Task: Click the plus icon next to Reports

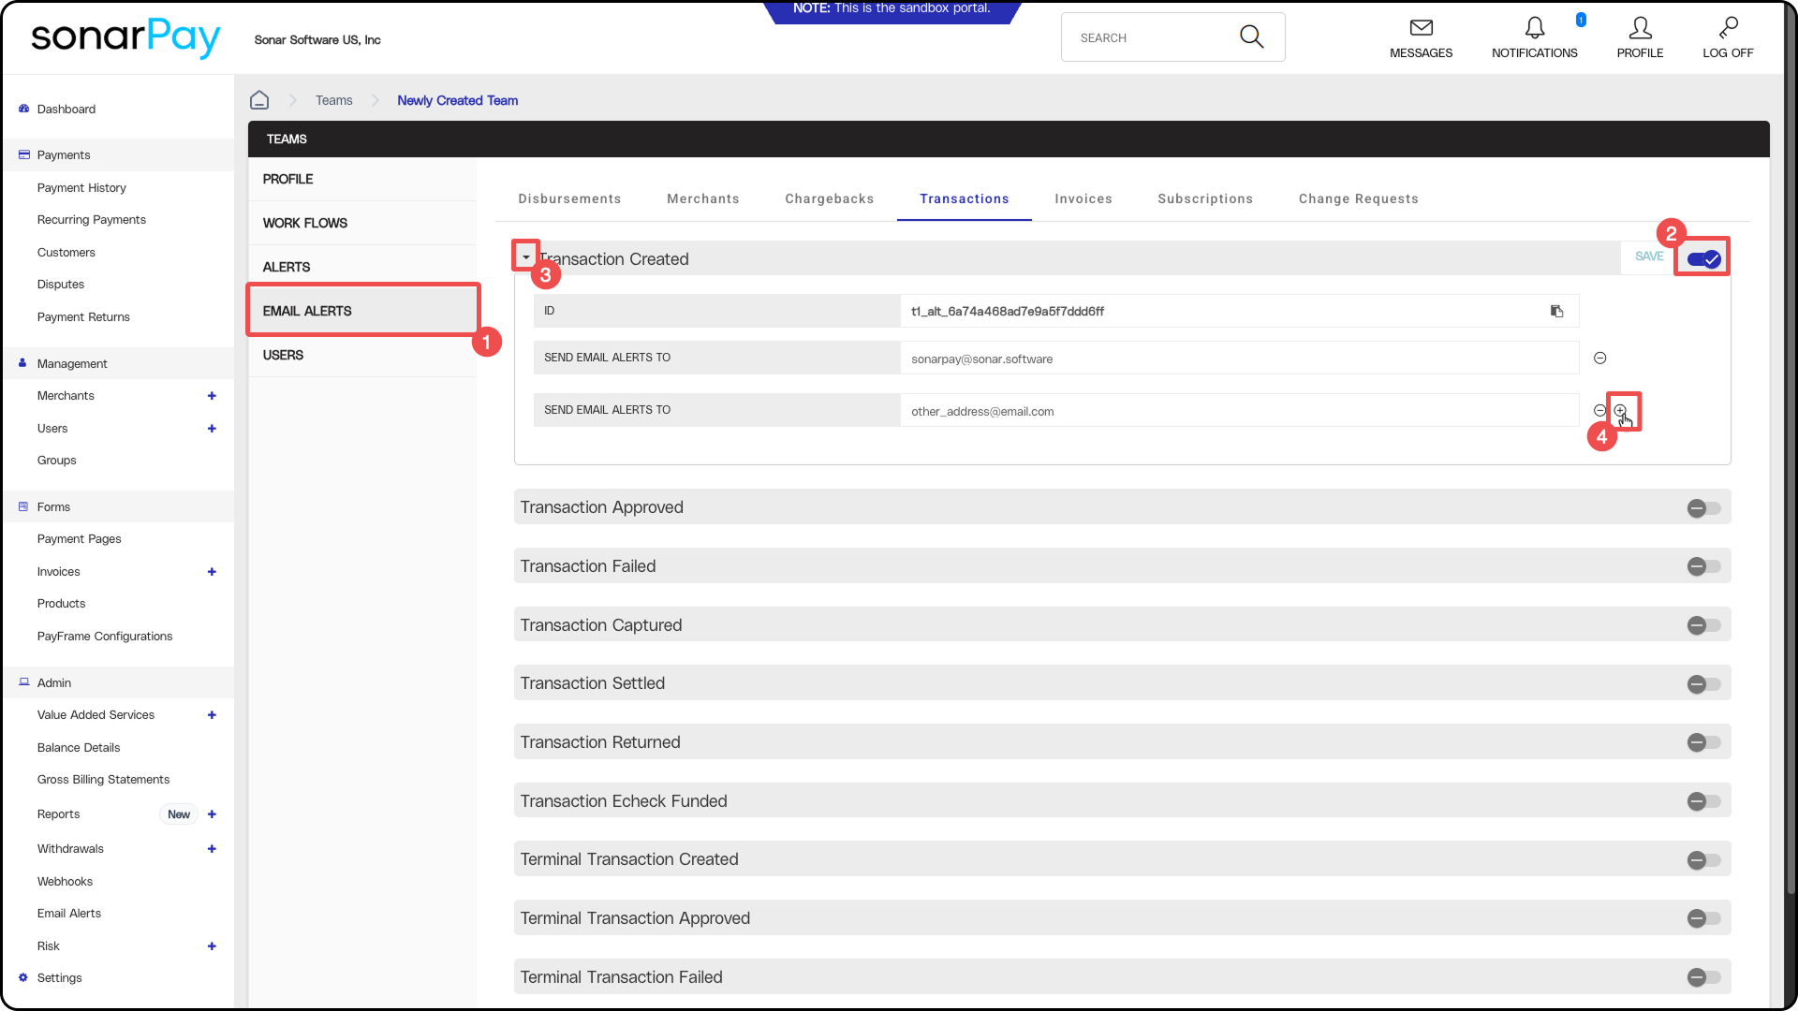Action: [x=212, y=814]
